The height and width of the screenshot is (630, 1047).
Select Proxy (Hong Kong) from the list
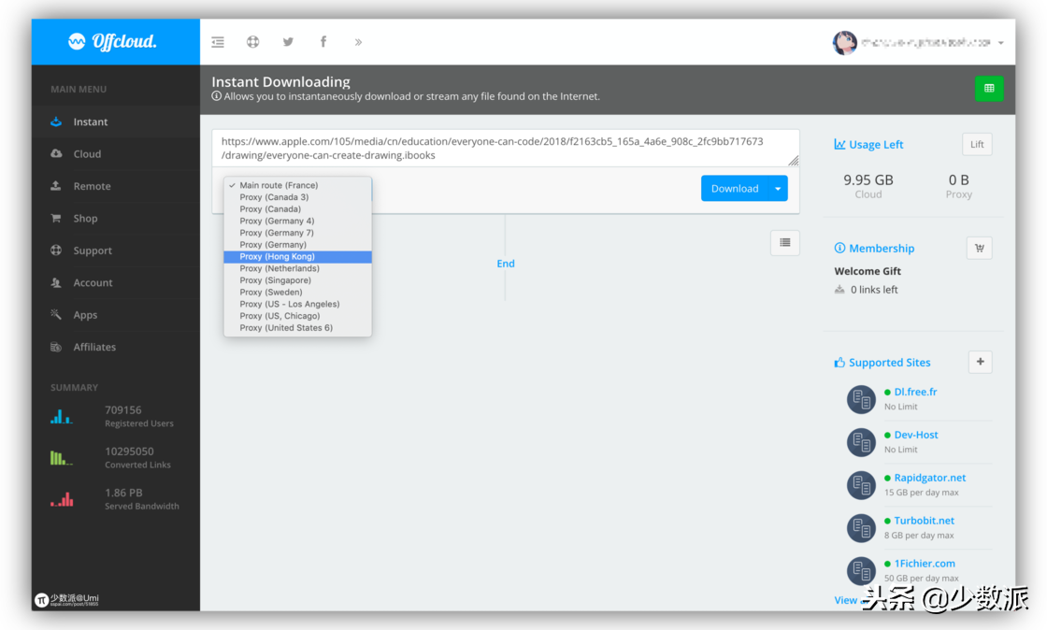[277, 257]
